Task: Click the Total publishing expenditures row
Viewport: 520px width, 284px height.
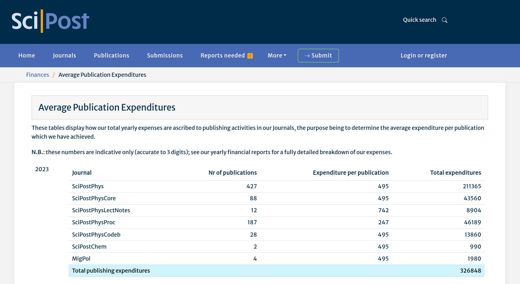Action: [x=111, y=271]
